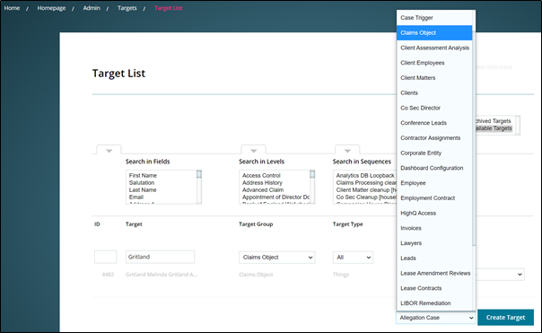Go to Home breadcrumb link
Screen dimensions: 542x333
(x=12, y=8)
